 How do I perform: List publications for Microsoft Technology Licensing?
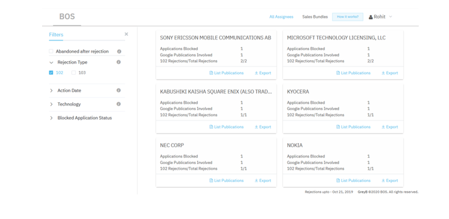tap(354, 73)
